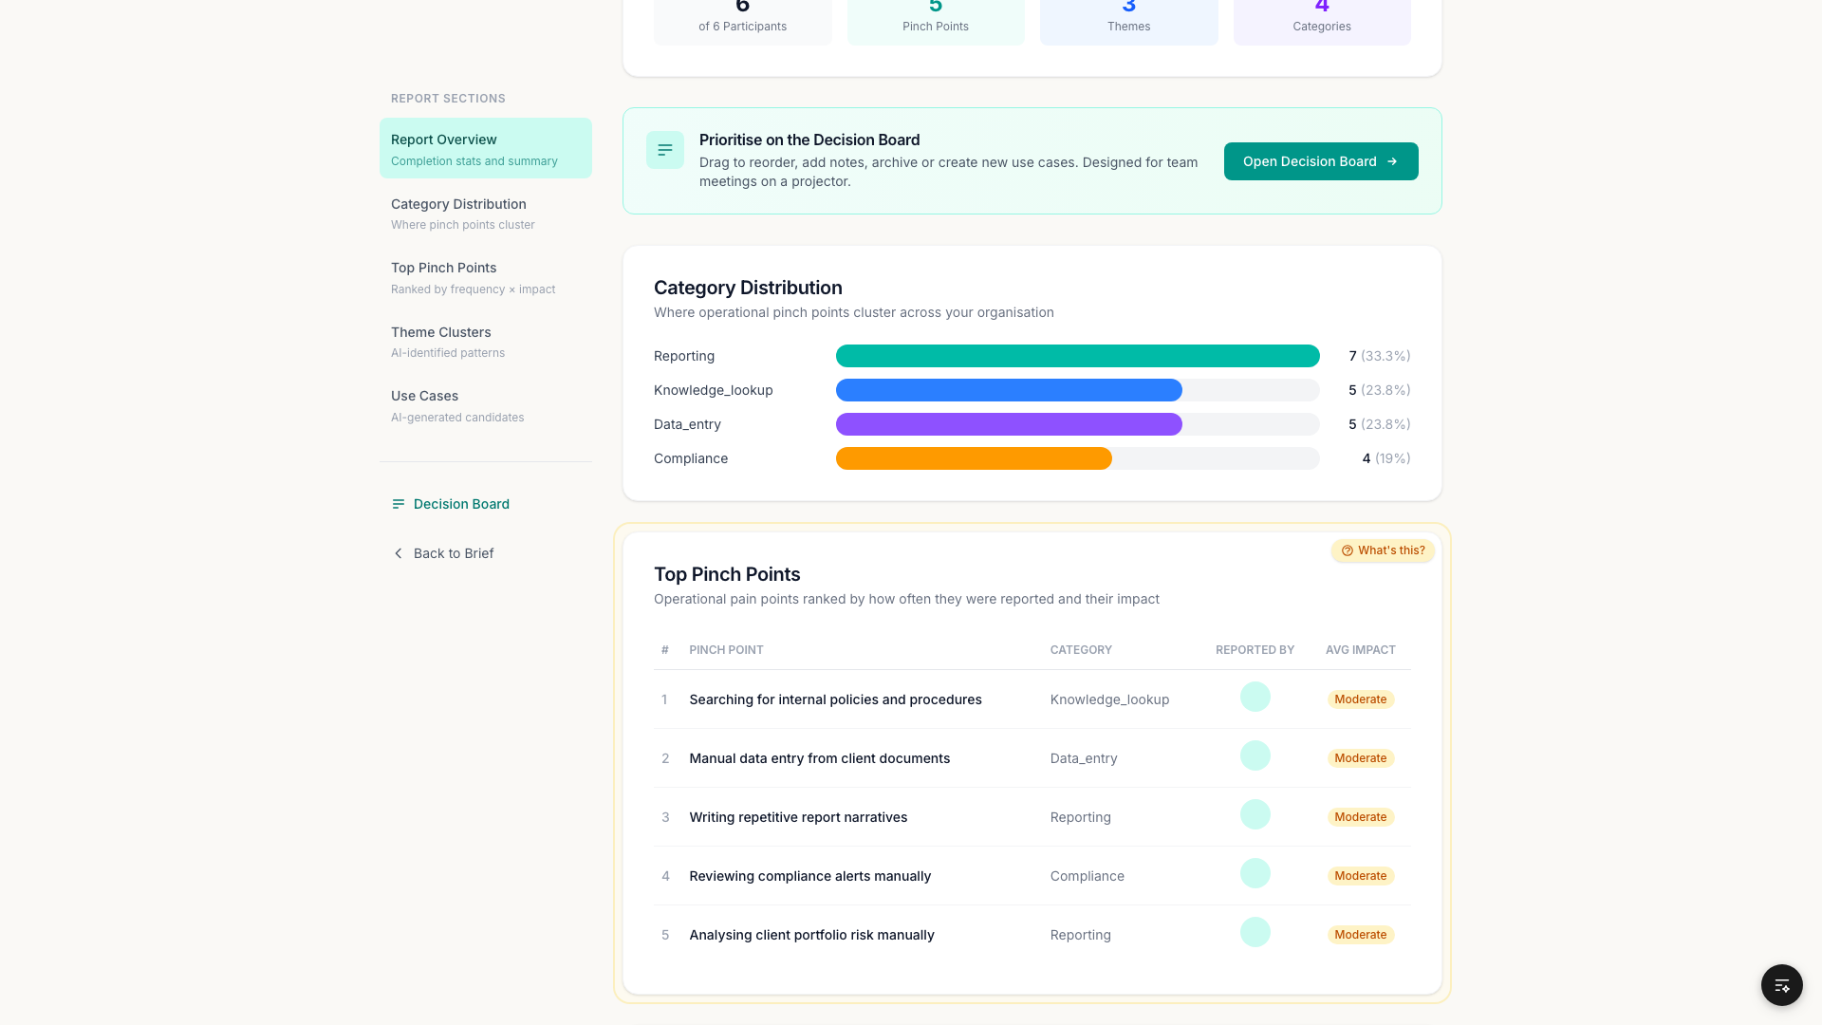
Task: Click the question mark icon in What's this
Action: point(1347,550)
